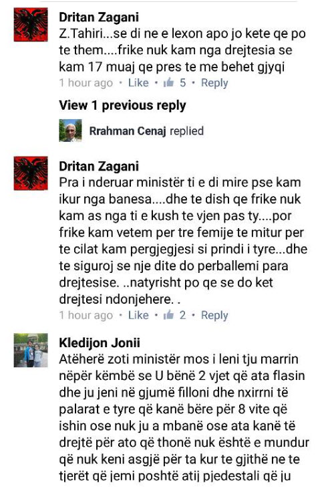Viewport: 336px width, 487px height.
Task: Reply to the comment starting 'Z.Tahiri'
Action: pyautogui.click(x=214, y=83)
